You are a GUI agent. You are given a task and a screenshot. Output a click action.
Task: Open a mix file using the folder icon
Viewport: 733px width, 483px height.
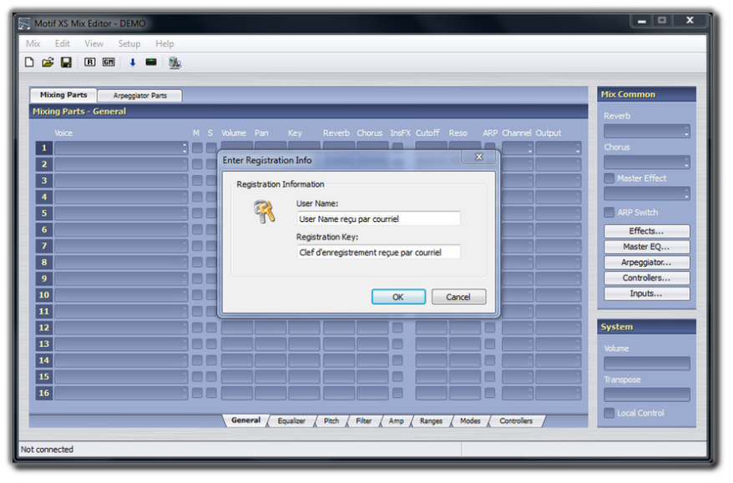(x=48, y=62)
